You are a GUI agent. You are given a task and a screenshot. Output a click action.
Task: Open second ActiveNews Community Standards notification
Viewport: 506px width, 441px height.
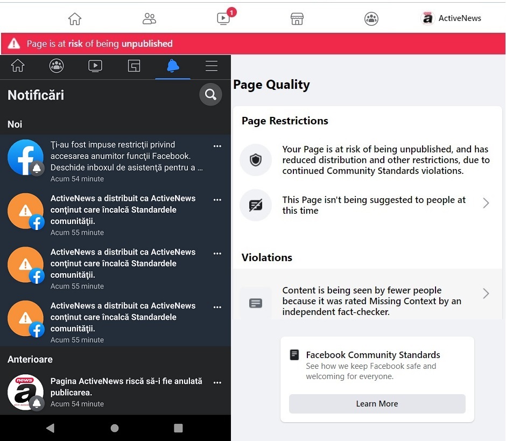pos(116,268)
